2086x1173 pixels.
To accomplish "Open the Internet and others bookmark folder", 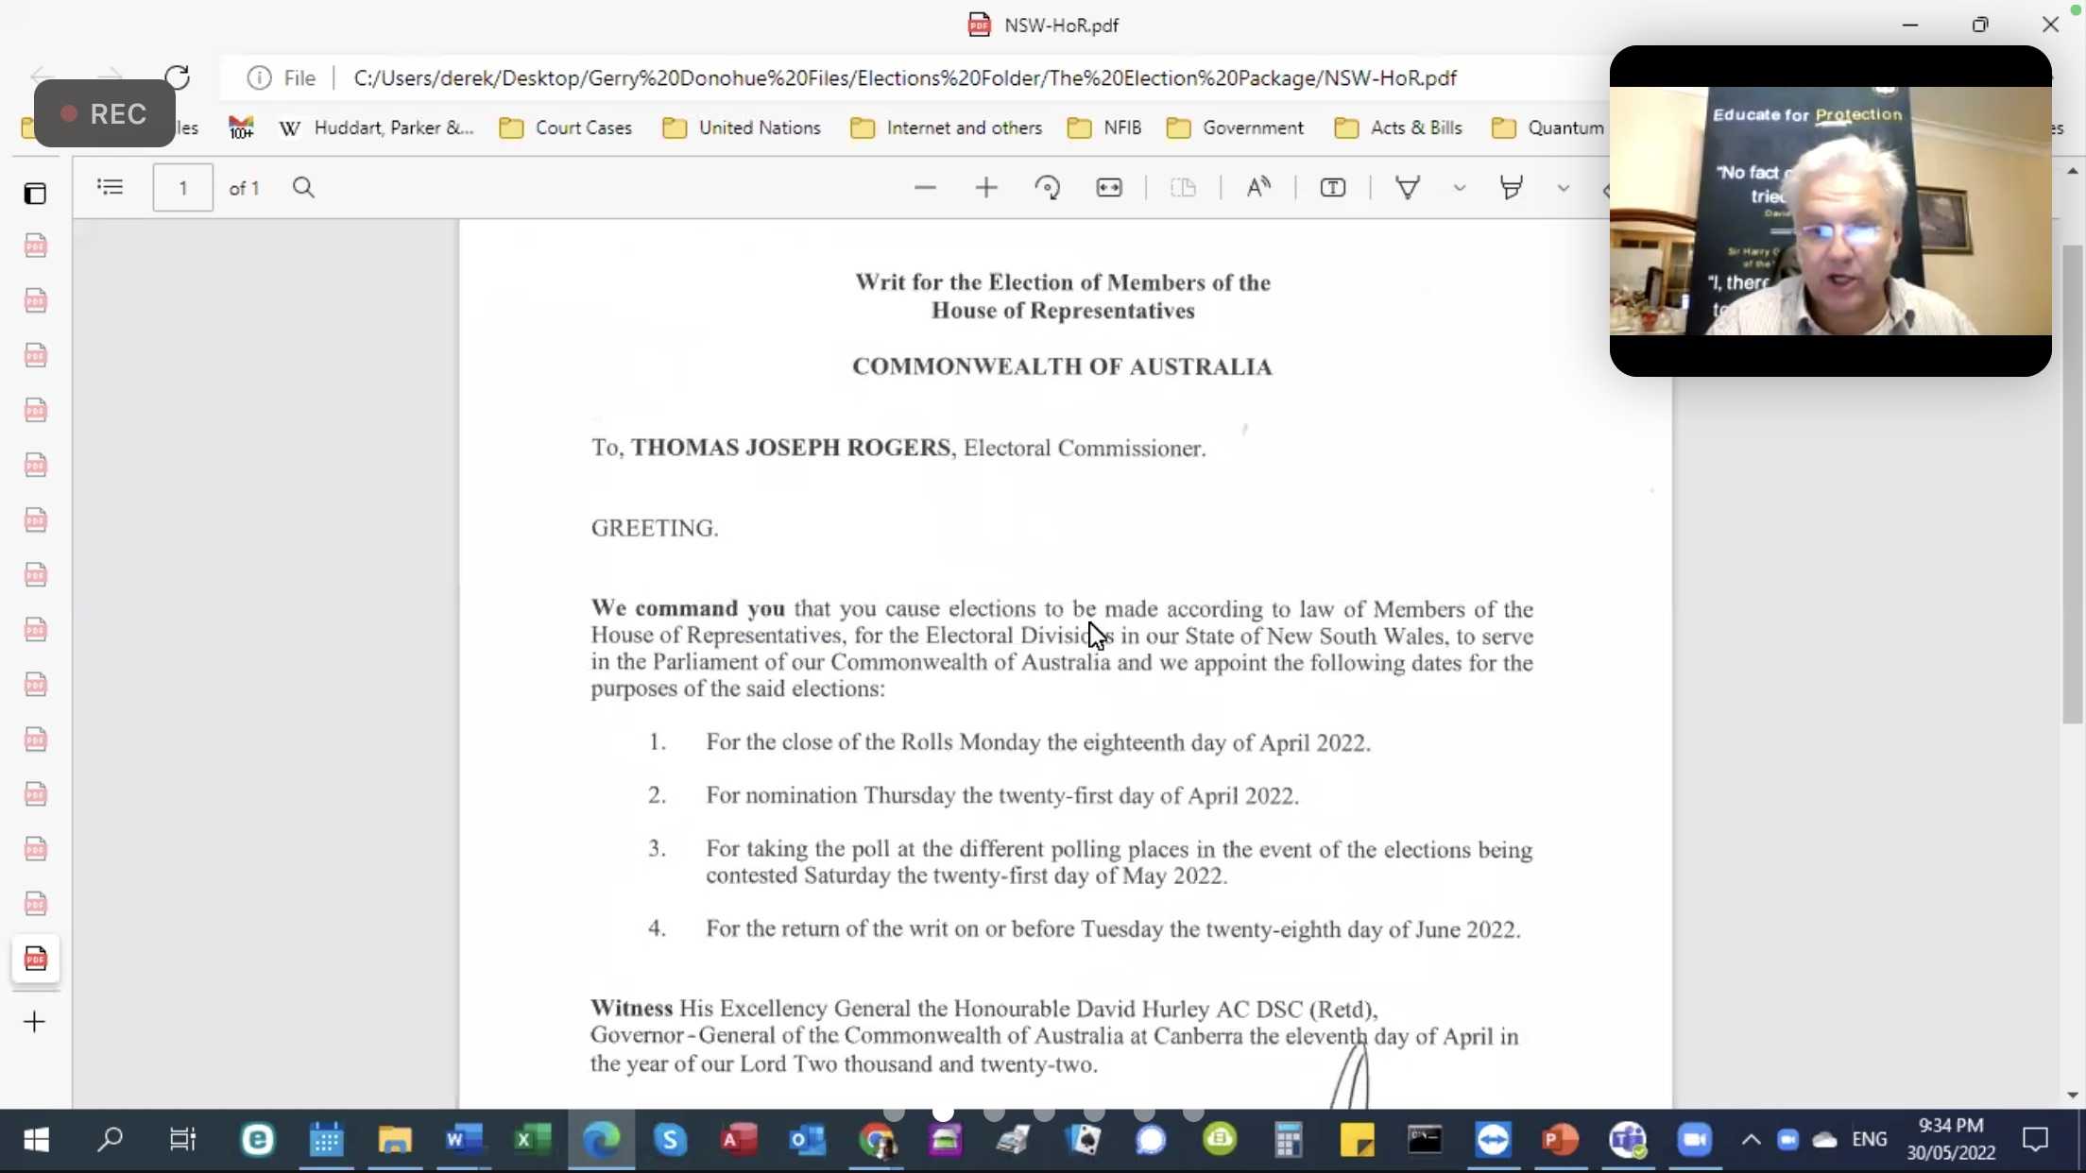I will point(947,127).
